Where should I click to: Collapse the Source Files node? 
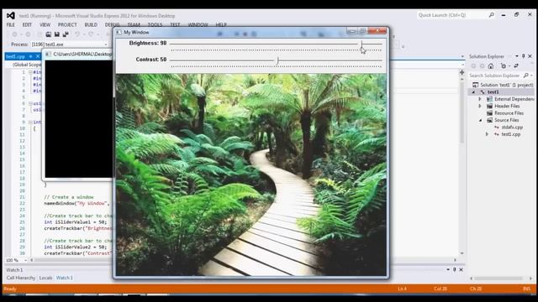[480, 120]
